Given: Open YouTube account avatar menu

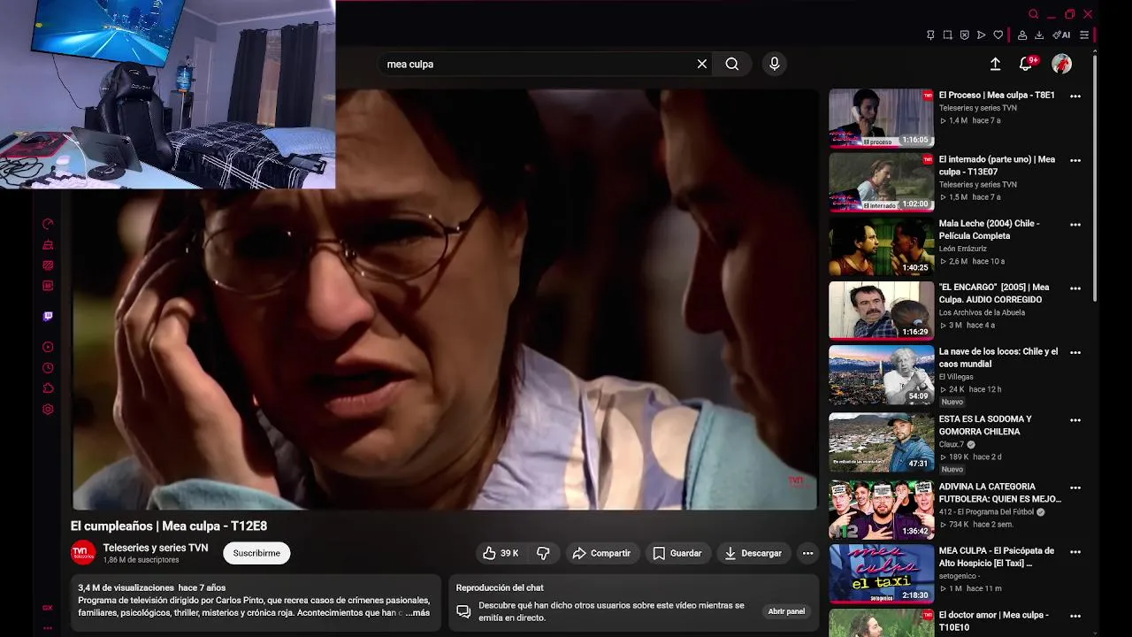Looking at the screenshot, I should [x=1061, y=64].
